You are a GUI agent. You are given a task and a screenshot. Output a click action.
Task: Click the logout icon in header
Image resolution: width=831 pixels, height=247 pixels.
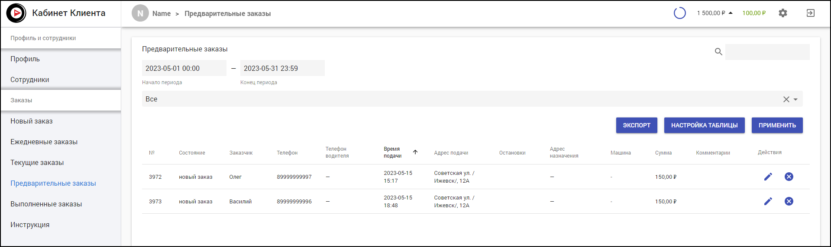[x=810, y=13]
